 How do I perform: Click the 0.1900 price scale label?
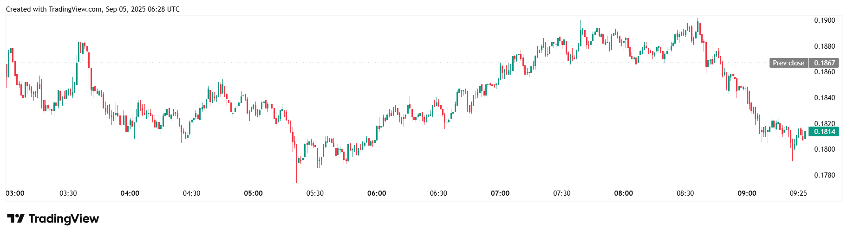point(824,20)
